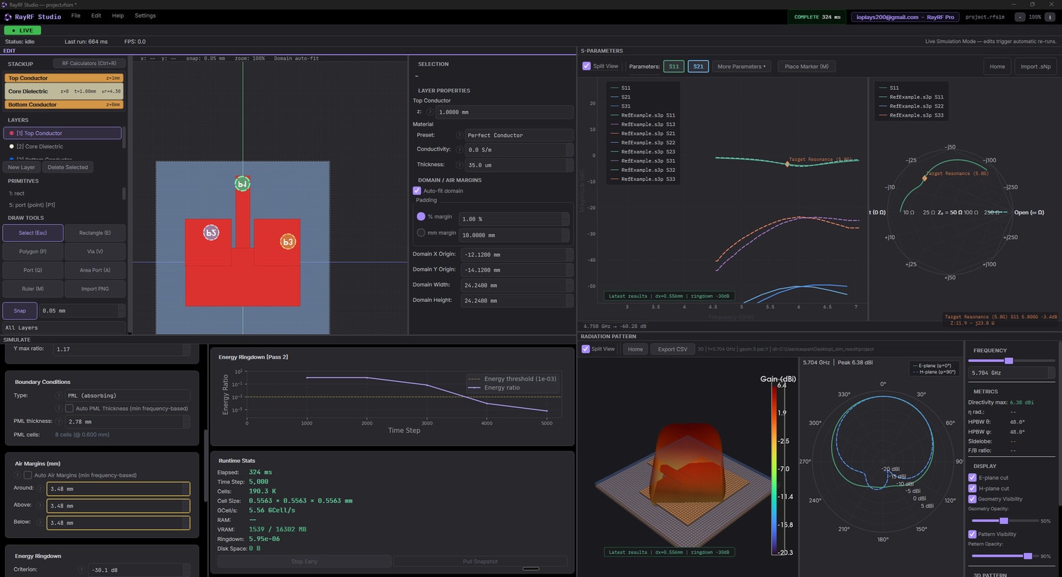This screenshot has height=577, width=1062.
Task: Click zoom in button next to 100%
Action: pos(1050,17)
